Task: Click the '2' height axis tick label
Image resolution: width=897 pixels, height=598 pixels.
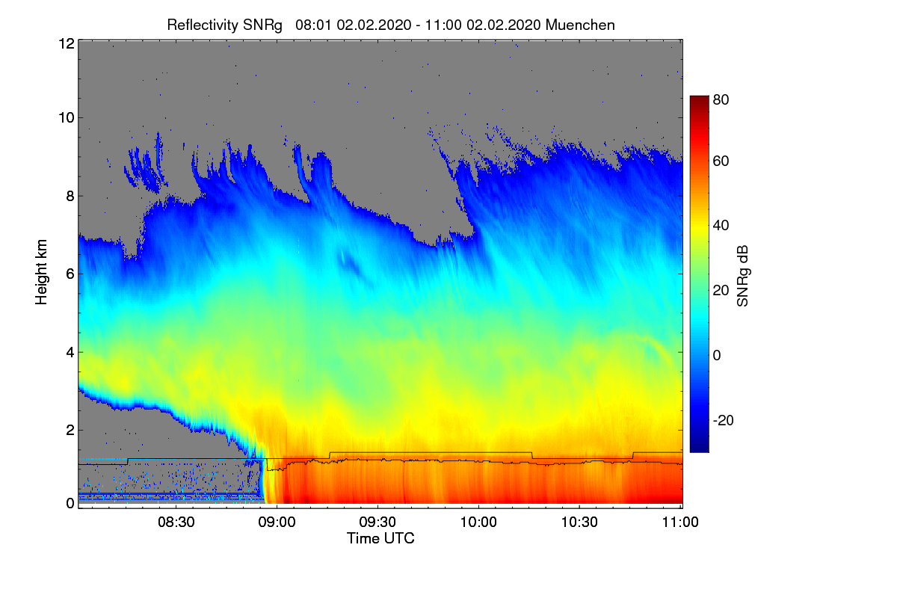Action: point(70,430)
